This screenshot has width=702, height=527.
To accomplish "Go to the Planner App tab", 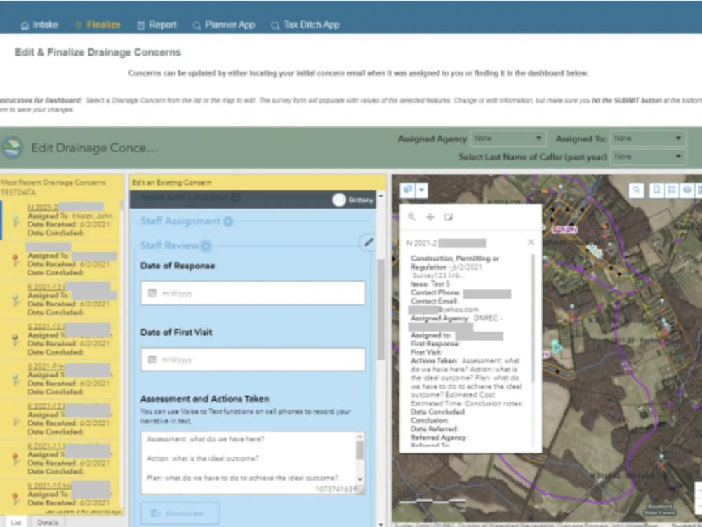I will click(x=224, y=25).
